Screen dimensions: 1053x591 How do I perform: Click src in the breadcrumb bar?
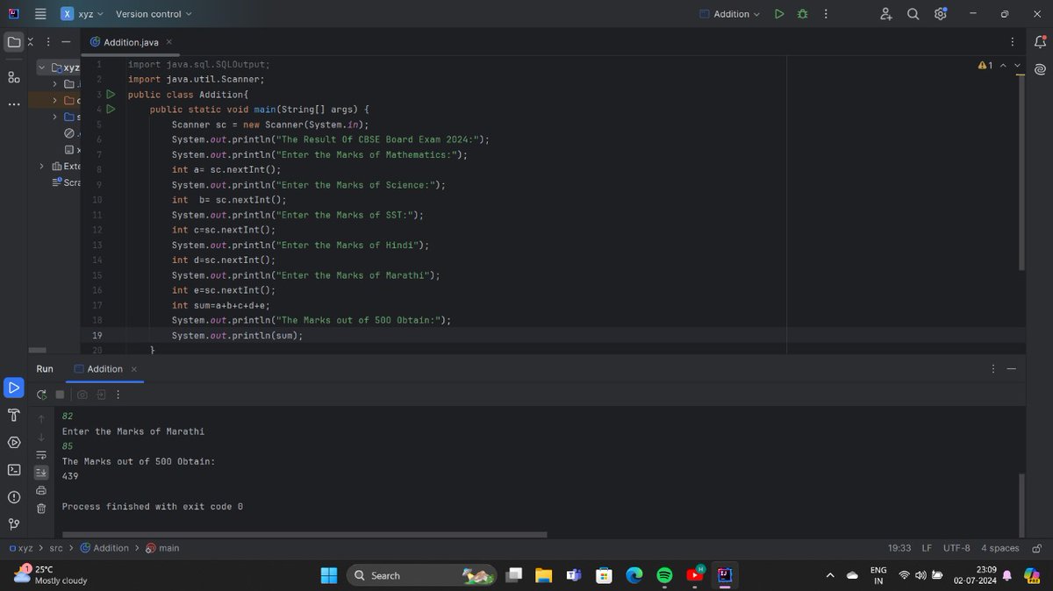[56, 548]
